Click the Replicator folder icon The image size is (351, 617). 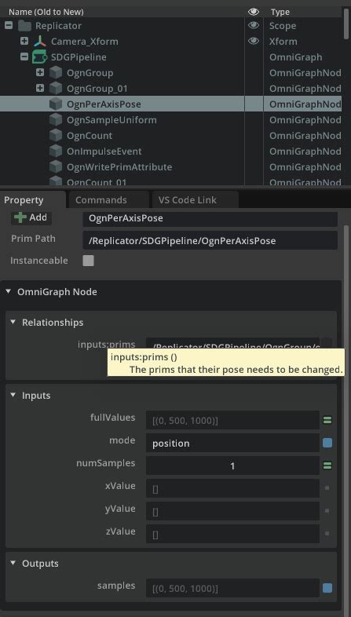pos(24,26)
